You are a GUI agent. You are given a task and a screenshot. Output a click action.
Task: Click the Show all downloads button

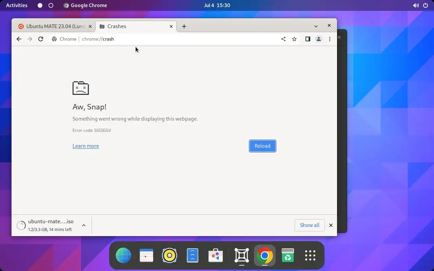(x=310, y=225)
